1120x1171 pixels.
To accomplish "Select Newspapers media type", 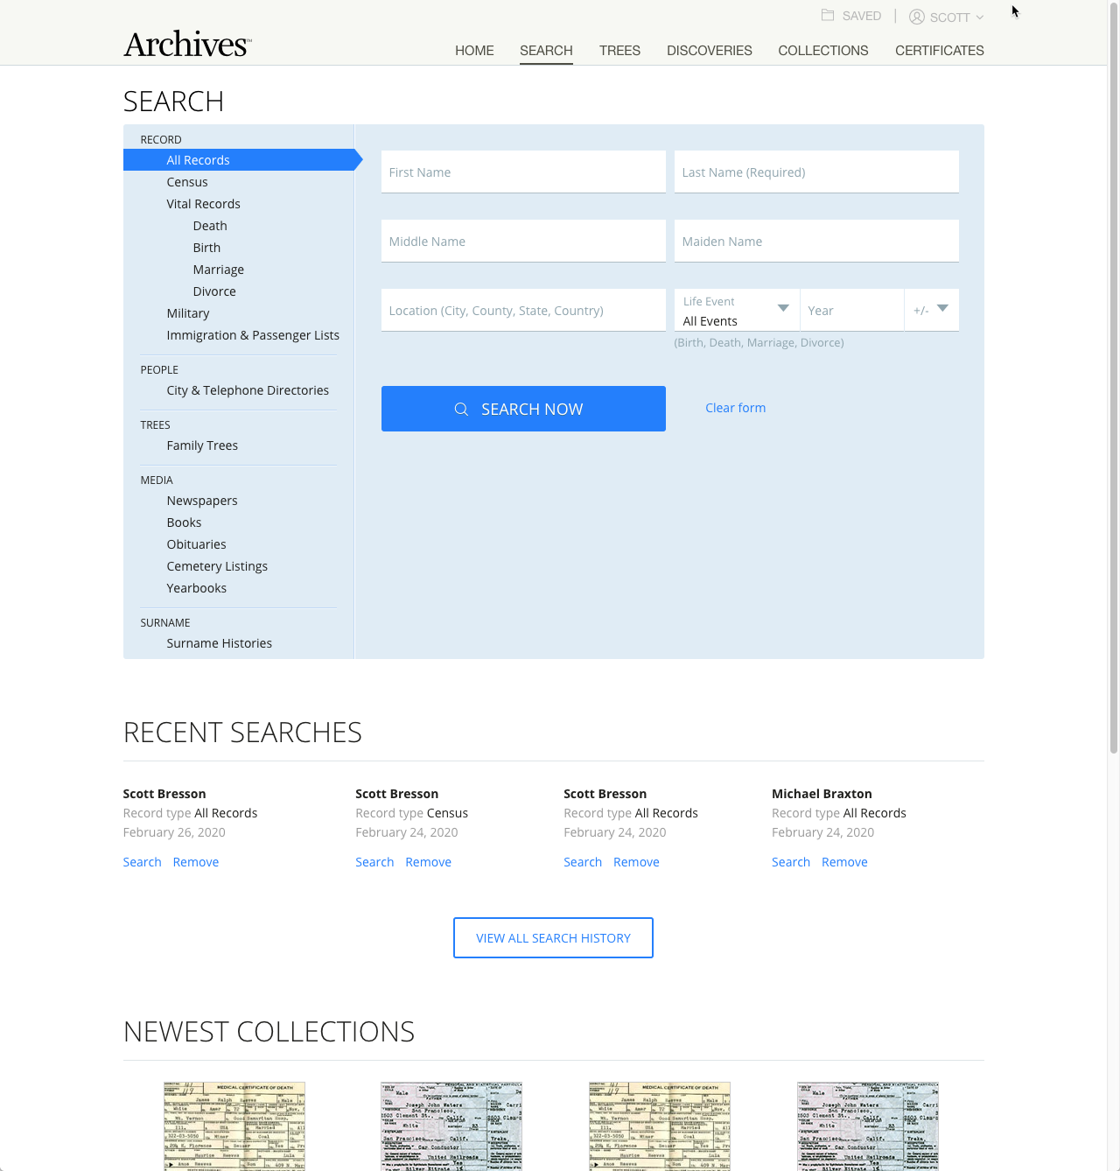I will tap(202, 501).
